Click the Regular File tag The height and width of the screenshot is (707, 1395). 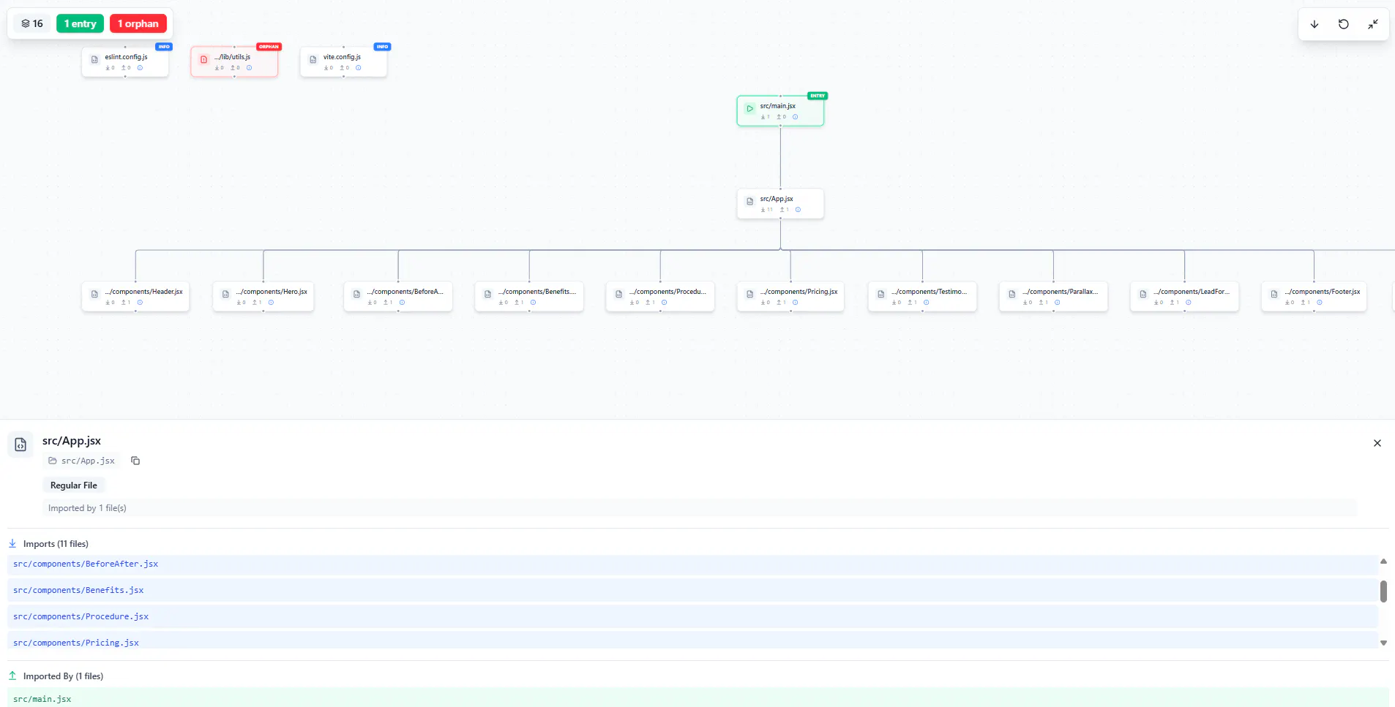point(74,485)
